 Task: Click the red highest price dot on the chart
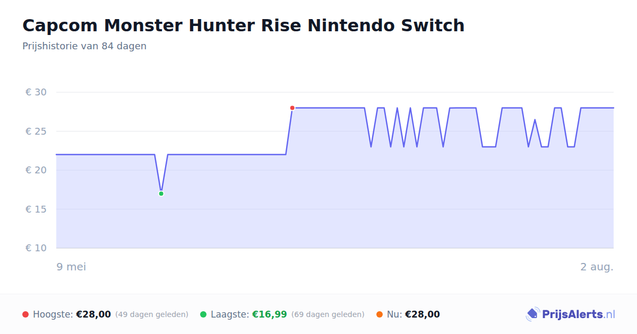pos(292,108)
